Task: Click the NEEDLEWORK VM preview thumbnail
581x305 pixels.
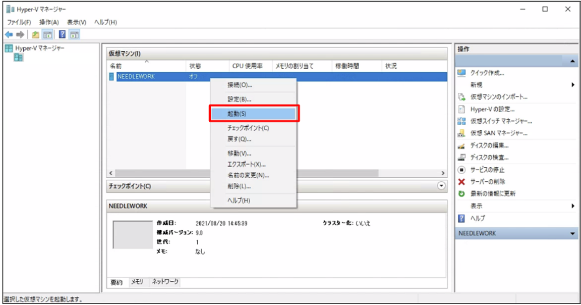Action: coord(133,234)
